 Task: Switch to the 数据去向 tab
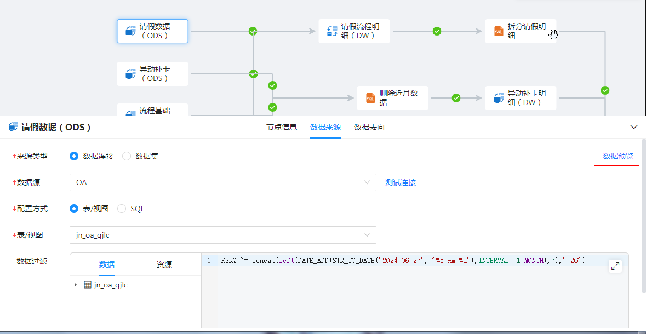click(x=369, y=127)
